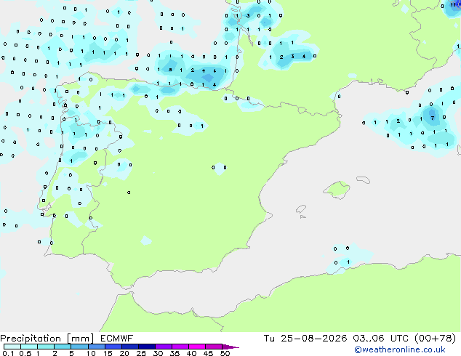Click the '10' legend scale label
461x356 pixels.
point(91,353)
